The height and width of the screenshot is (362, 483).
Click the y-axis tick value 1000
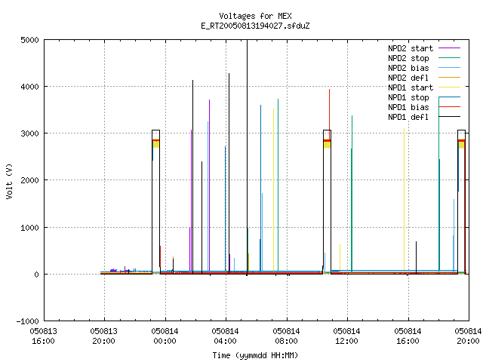click(x=30, y=228)
